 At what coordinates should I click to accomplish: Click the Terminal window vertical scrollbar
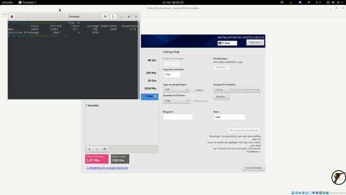click(138, 60)
